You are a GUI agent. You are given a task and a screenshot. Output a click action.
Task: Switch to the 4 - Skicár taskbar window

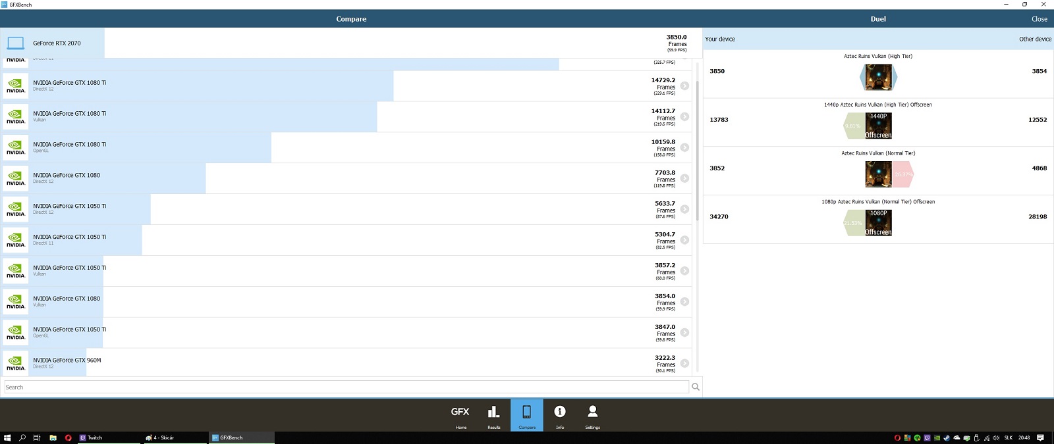175,437
